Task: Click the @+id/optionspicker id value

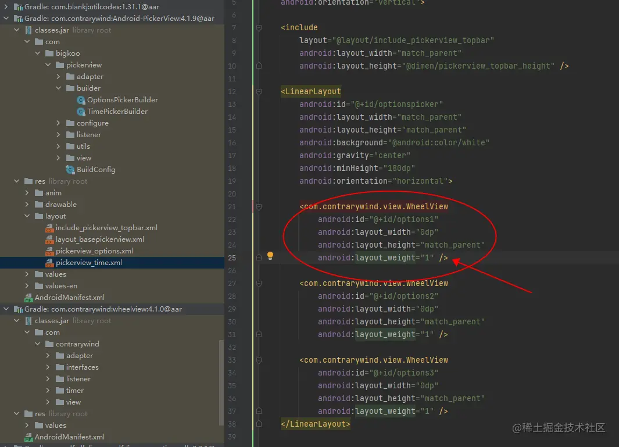Action: (x=397, y=104)
